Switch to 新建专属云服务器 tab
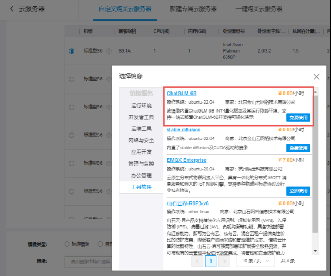The image size is (331, 276). click(193, 9)
